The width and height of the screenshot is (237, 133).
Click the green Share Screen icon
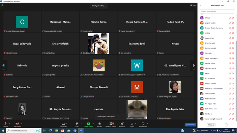[x=89, y=123]
